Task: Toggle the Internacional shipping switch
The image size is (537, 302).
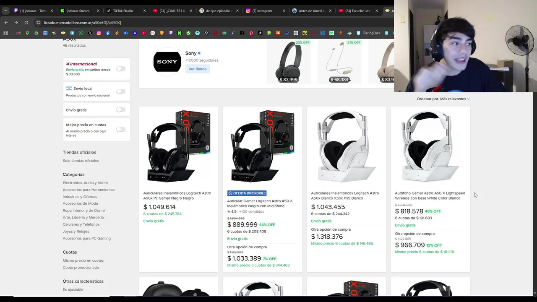Action: (x=120, y=69)
